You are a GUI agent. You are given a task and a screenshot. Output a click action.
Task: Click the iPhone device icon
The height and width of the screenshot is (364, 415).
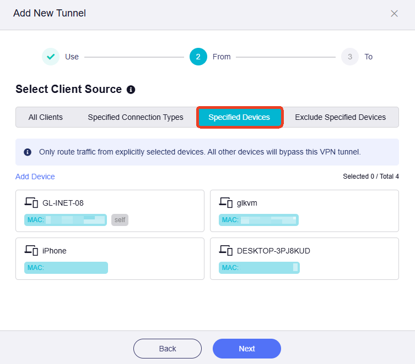[x=31, y=251]
